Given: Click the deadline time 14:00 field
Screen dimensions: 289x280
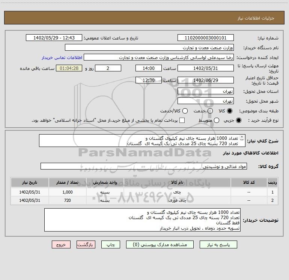Looking at the screenshot, I should (x=149, y=68).
